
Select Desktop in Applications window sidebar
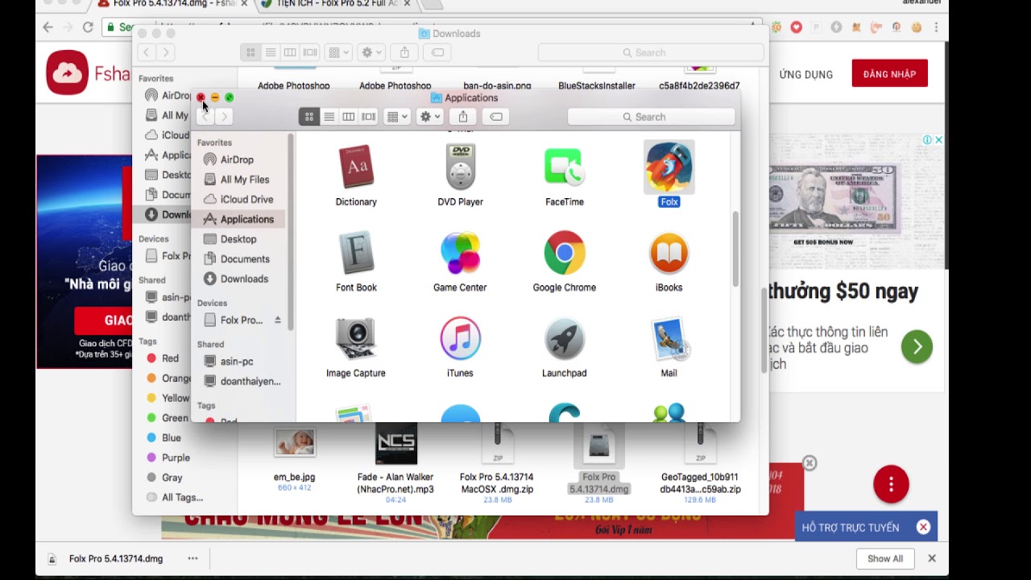point(238,239)
